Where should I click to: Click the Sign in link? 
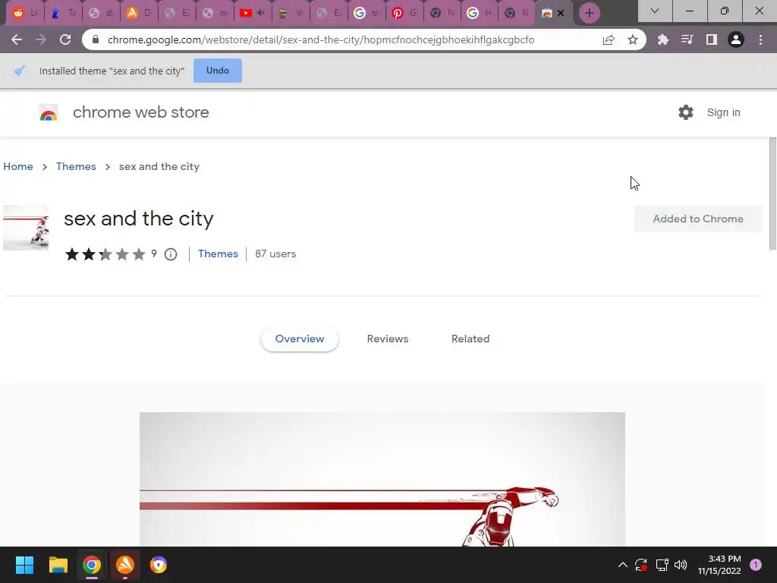coord(723,112)
